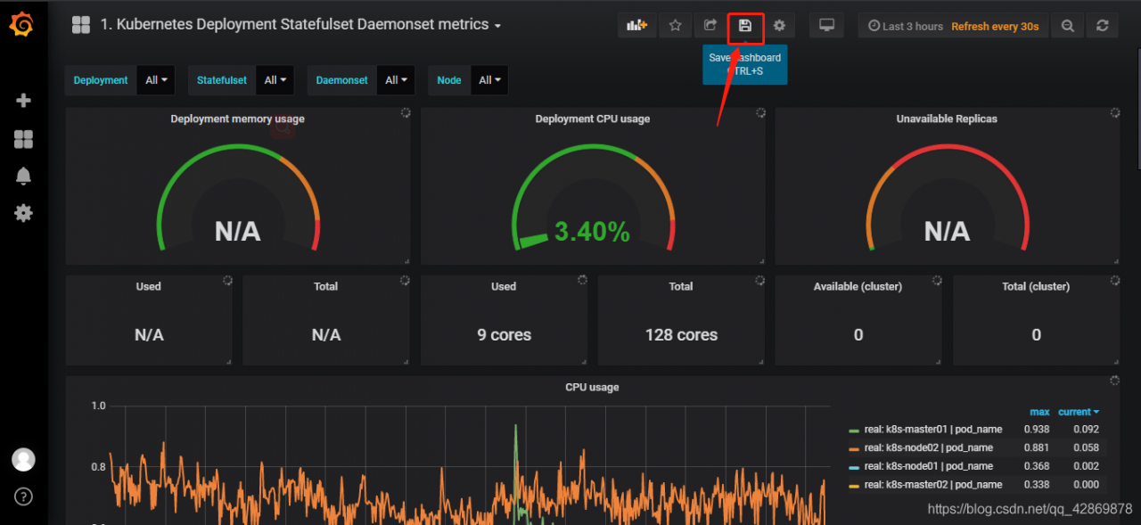Toggle k8s-node01 series in legend
This screenshot has height=525, width=1141.
[x=928, y=466]
